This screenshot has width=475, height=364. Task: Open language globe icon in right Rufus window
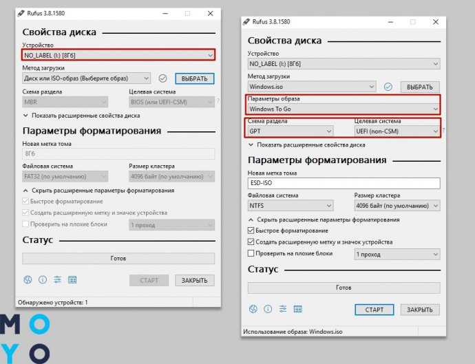(x=253, y=309)
